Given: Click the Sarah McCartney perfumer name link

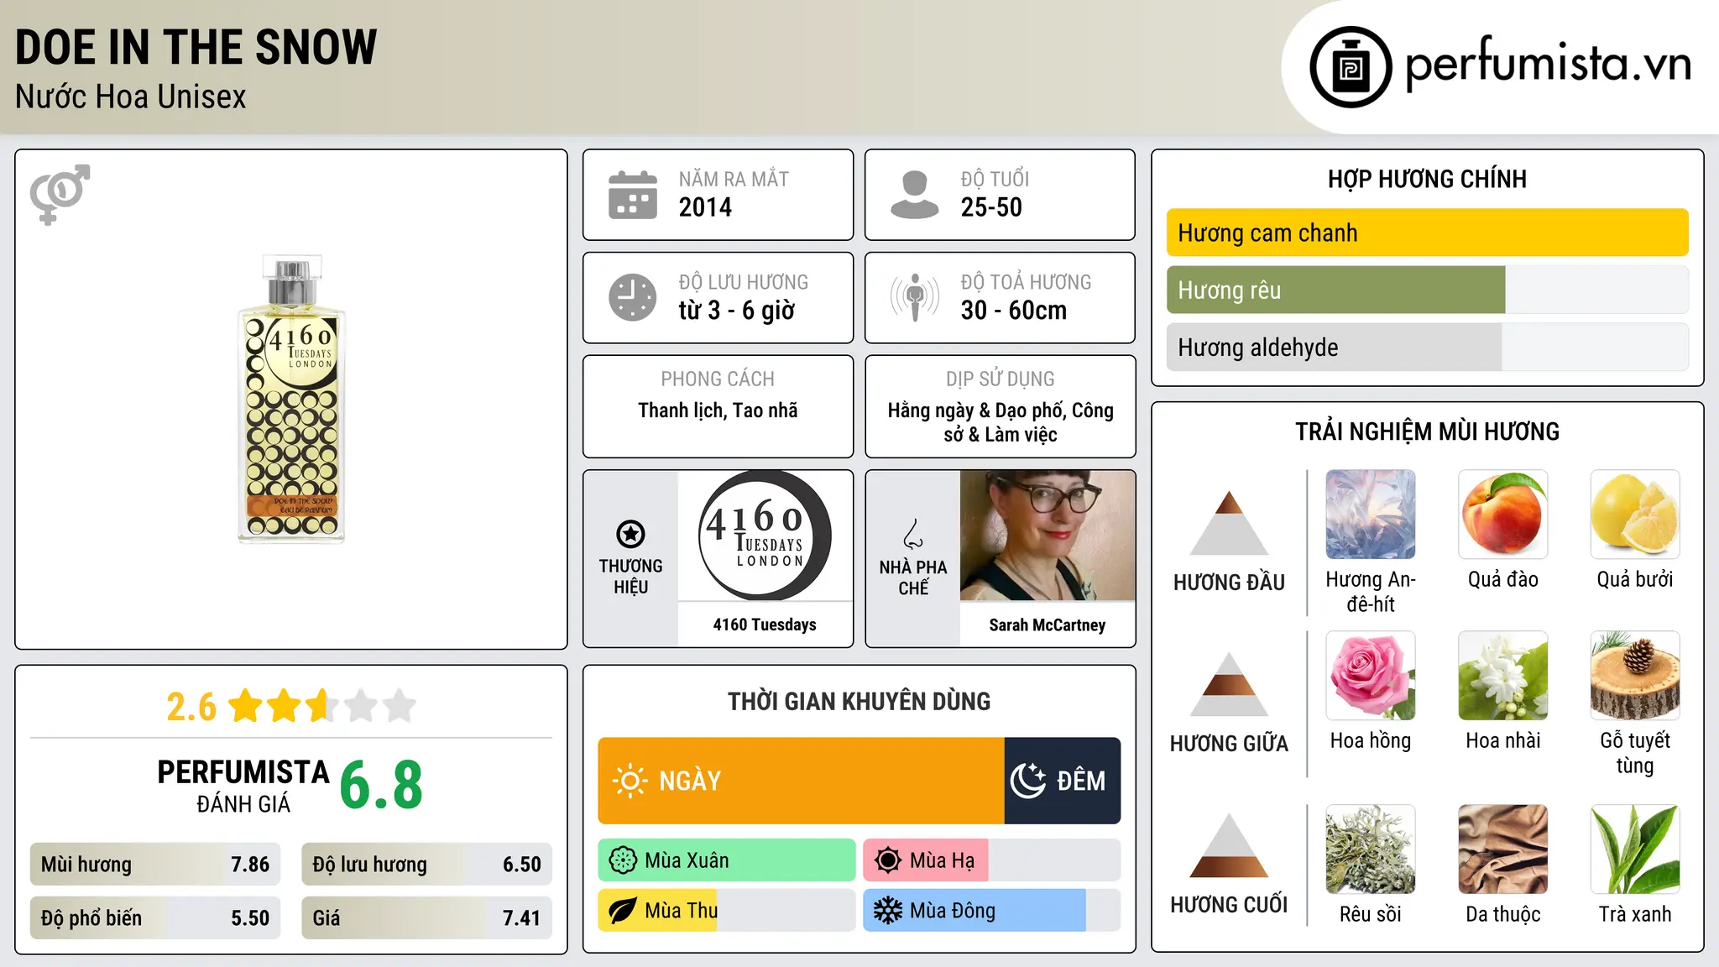Looking at the screenshot, I should click(1048, 625).
